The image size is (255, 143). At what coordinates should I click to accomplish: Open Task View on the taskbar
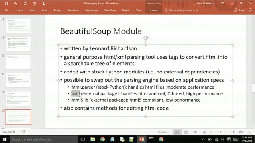(x=83, y=139)
